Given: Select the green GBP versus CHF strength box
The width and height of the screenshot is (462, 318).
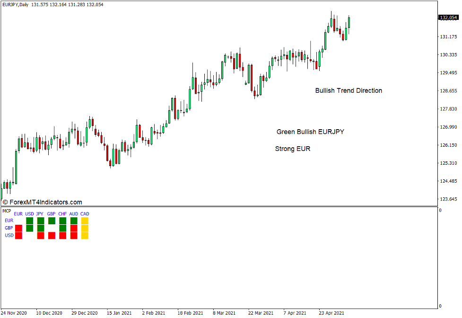Looking at the screenshot, I should pyautogui.click(x=62, y=228).
